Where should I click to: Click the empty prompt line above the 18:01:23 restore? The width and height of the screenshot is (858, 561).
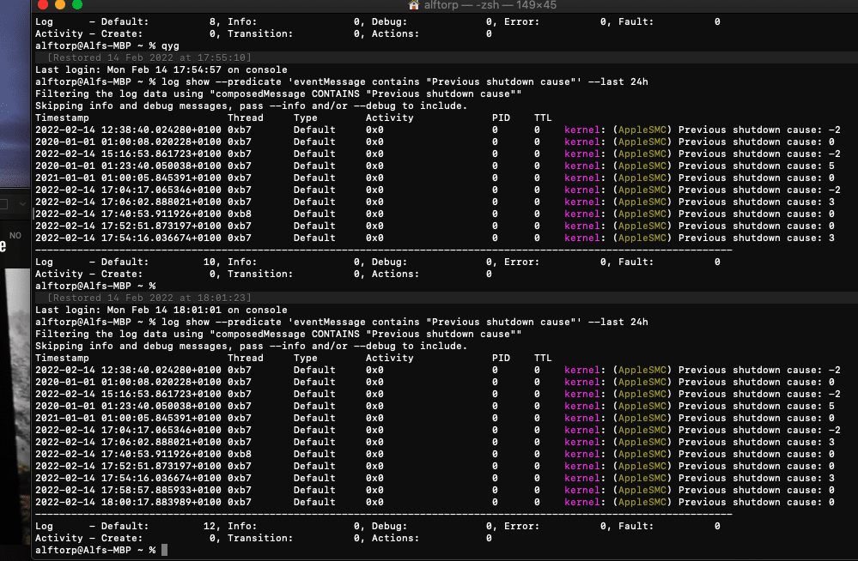95,286
